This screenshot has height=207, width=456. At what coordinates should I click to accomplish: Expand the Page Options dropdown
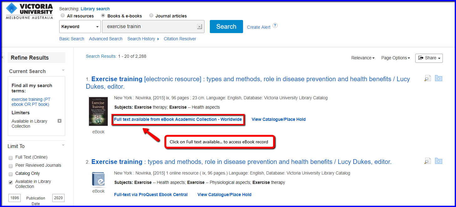(x=395, y=58)
